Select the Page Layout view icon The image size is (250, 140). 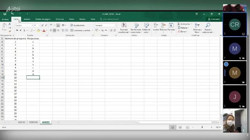pos(180,127)
